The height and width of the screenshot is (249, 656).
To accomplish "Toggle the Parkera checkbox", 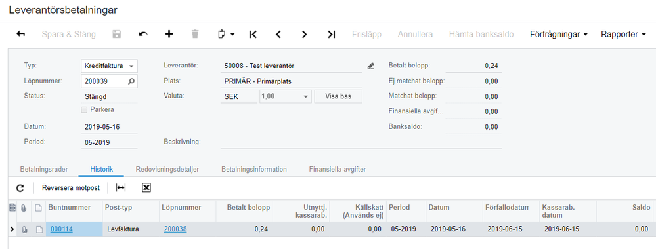I will pyautogui.click(x=84, y=110).
